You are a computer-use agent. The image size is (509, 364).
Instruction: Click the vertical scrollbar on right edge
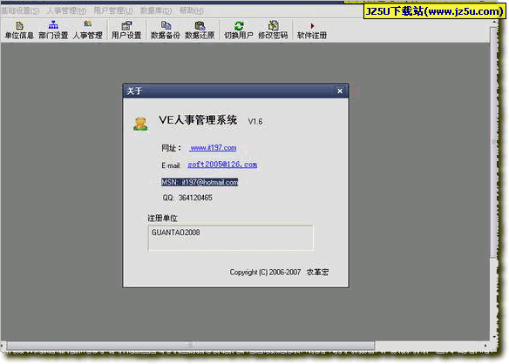click(x=494, y=143)
